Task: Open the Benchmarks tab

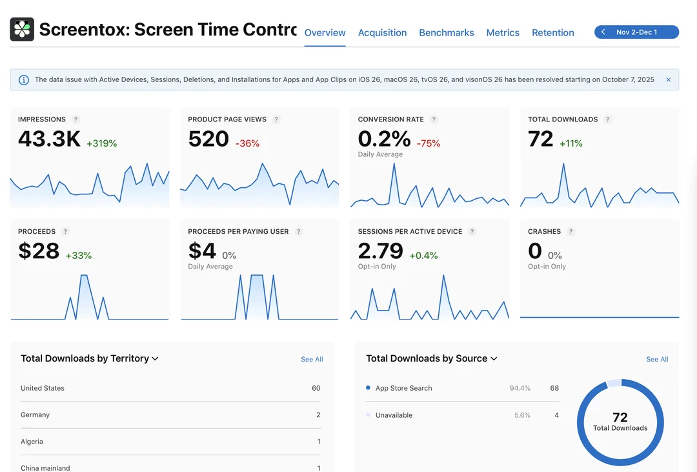Action: coord(446,33)
